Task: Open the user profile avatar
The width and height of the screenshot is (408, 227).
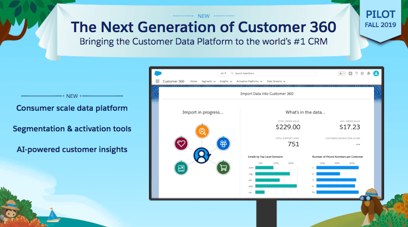Action: 376,73
